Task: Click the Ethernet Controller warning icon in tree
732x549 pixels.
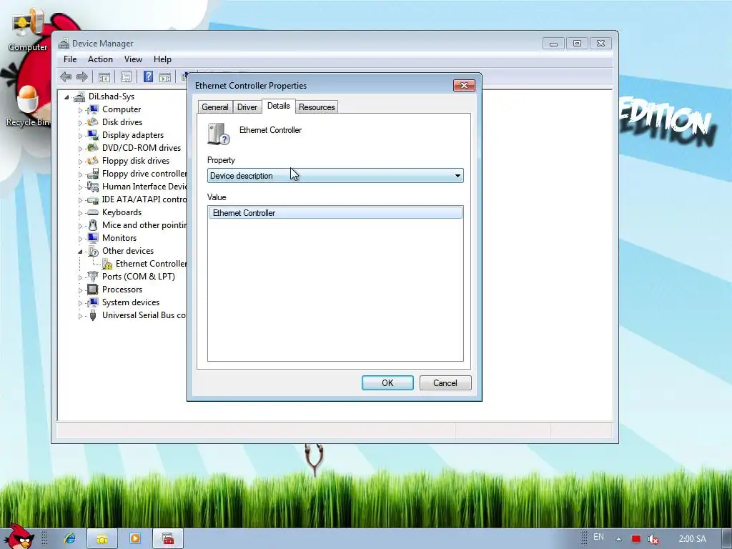Action: (107, 264)
